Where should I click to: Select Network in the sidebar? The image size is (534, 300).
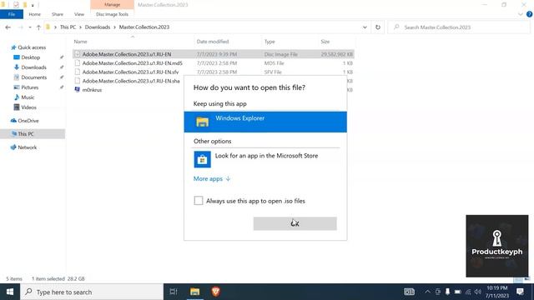point(27,147)
